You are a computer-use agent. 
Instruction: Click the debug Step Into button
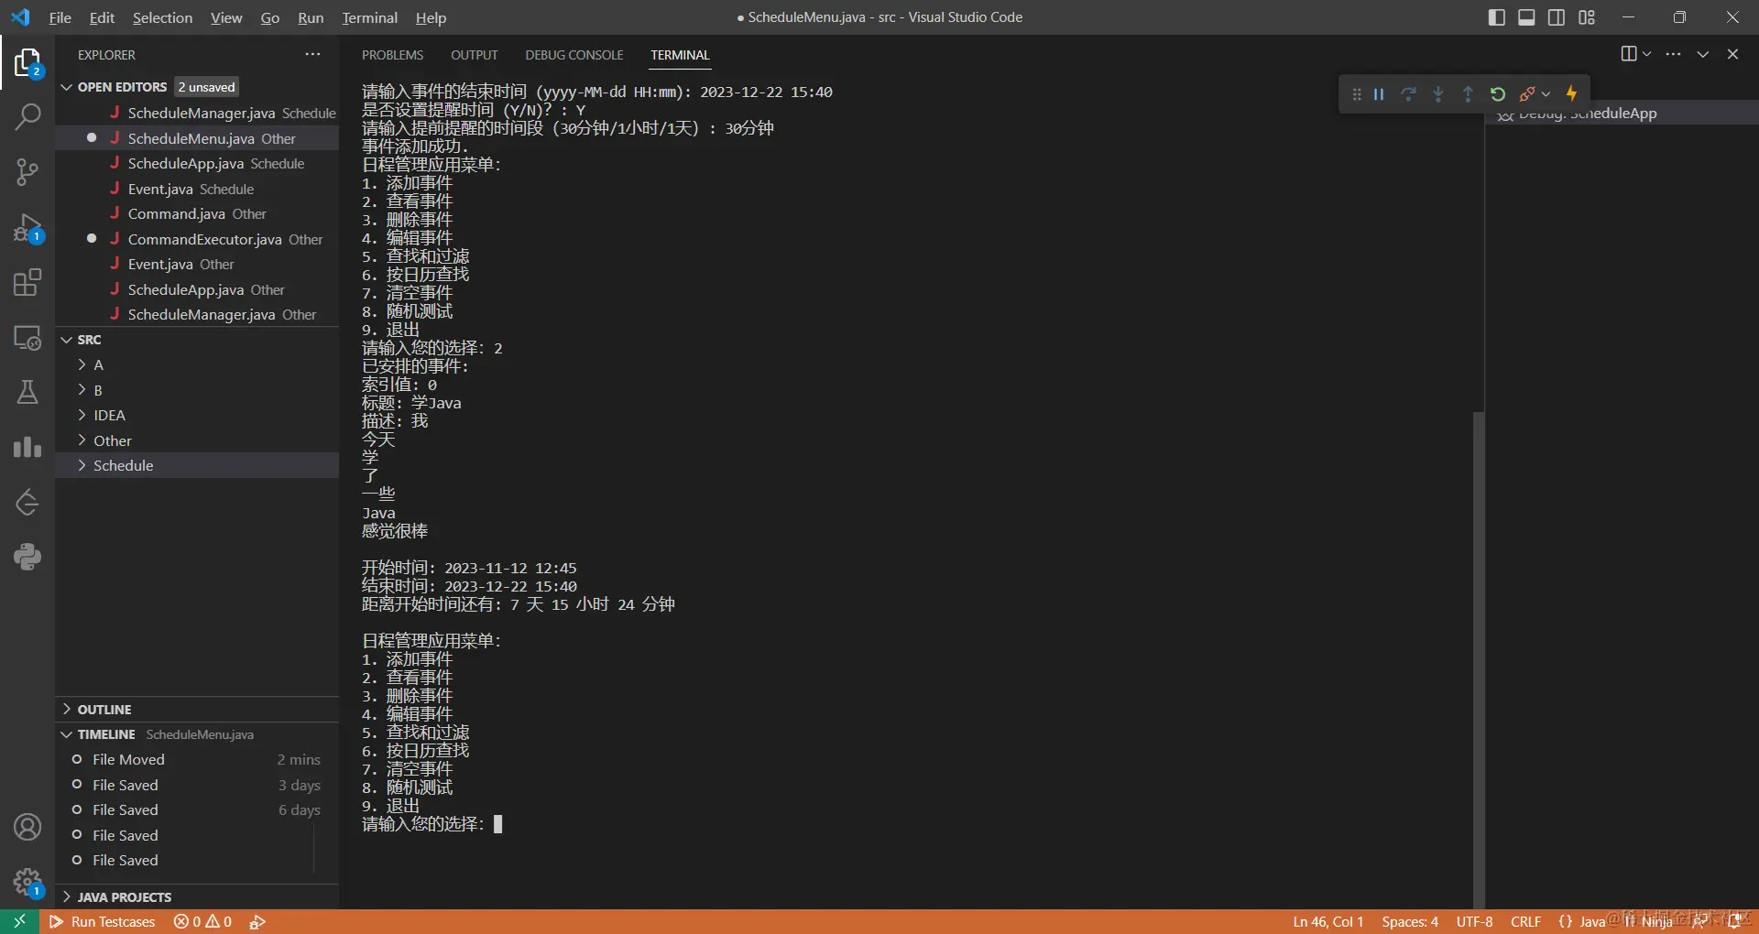(x=1438, y=94)
